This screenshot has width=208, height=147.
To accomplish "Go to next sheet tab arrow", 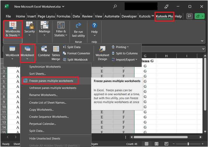I will pyautogui.click(x=15, y=137).
